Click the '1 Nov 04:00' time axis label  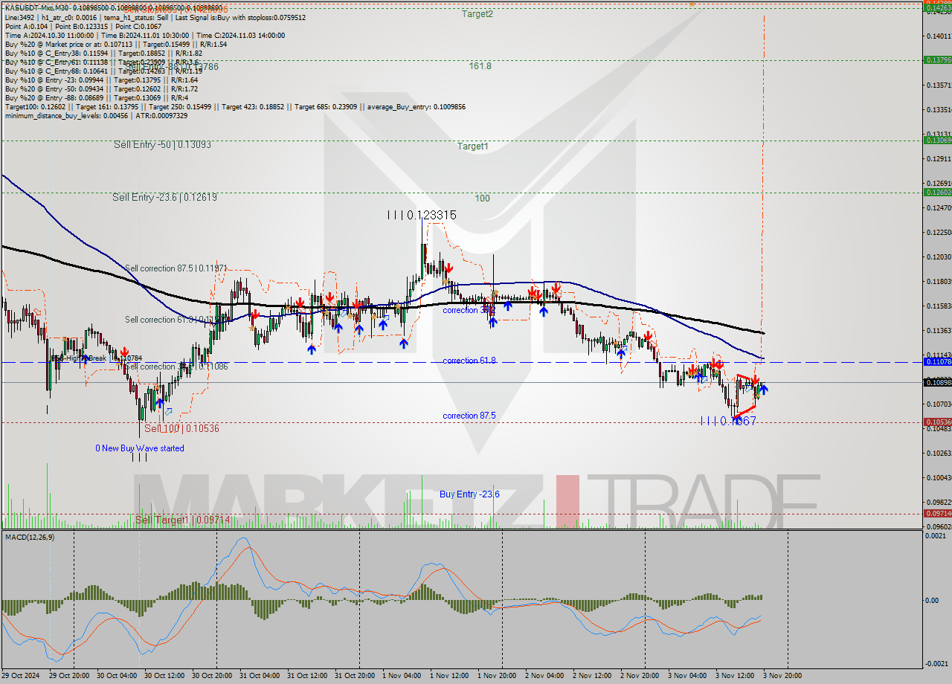click(401, 676)
